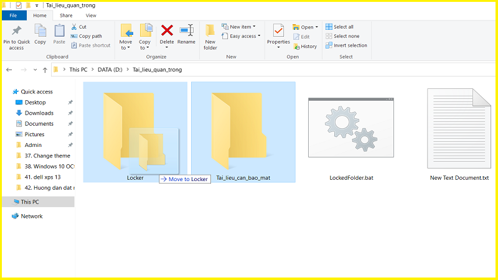This screenshot has width=498, height=280.
Task: Click the red Delete X icon
Action: (167, 30)
